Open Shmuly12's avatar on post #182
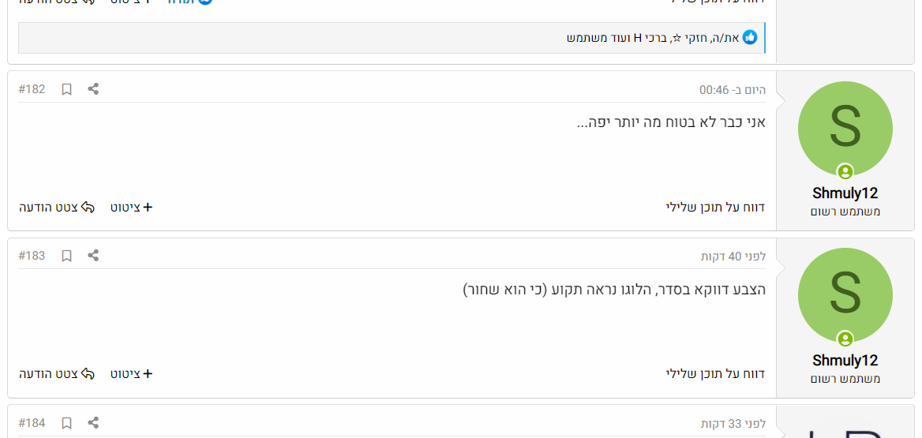 (x=845, y=129)
